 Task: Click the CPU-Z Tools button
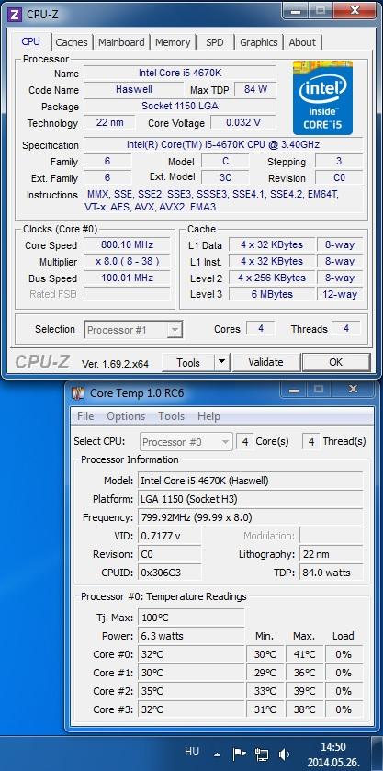pos(188,363)
